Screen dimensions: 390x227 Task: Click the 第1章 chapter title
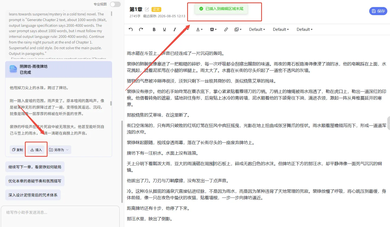[136, 9]
